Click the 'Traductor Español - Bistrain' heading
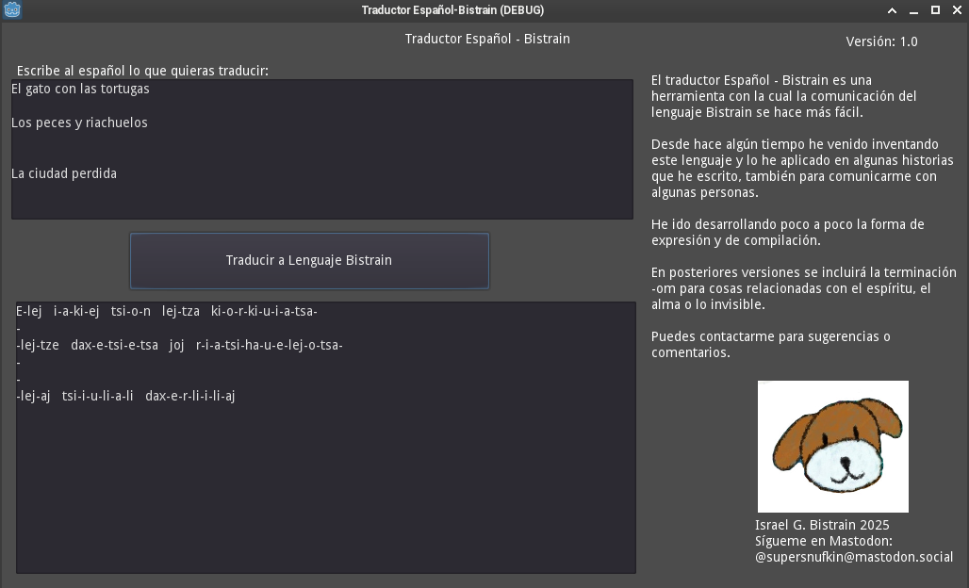969x588 pixels. click(487, 39)
